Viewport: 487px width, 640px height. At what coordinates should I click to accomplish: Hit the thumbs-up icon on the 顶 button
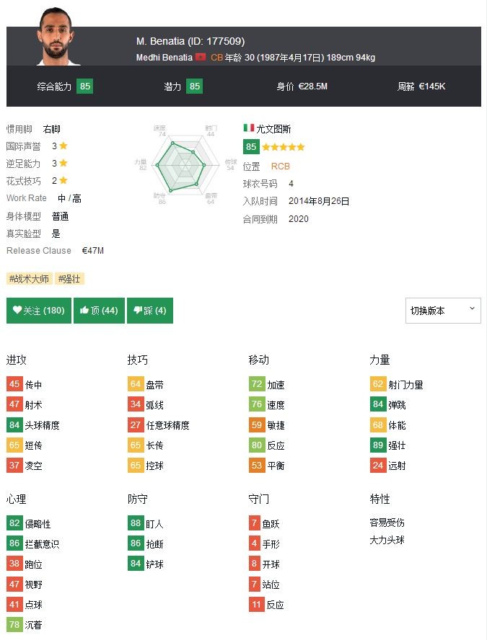coord(84,311)
